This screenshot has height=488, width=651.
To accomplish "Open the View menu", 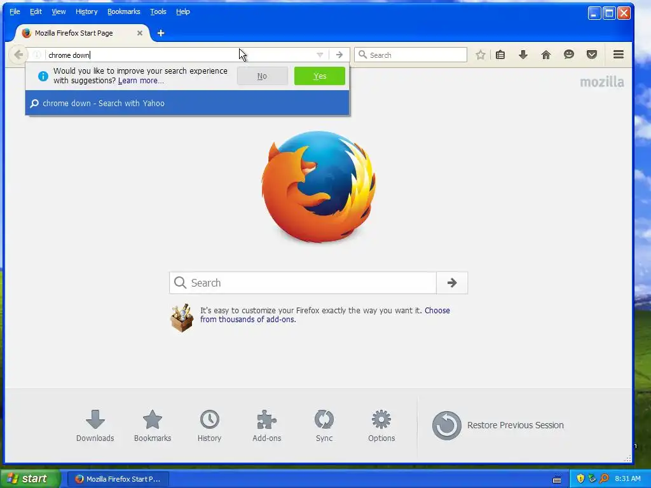I will [x=58, y=11].
